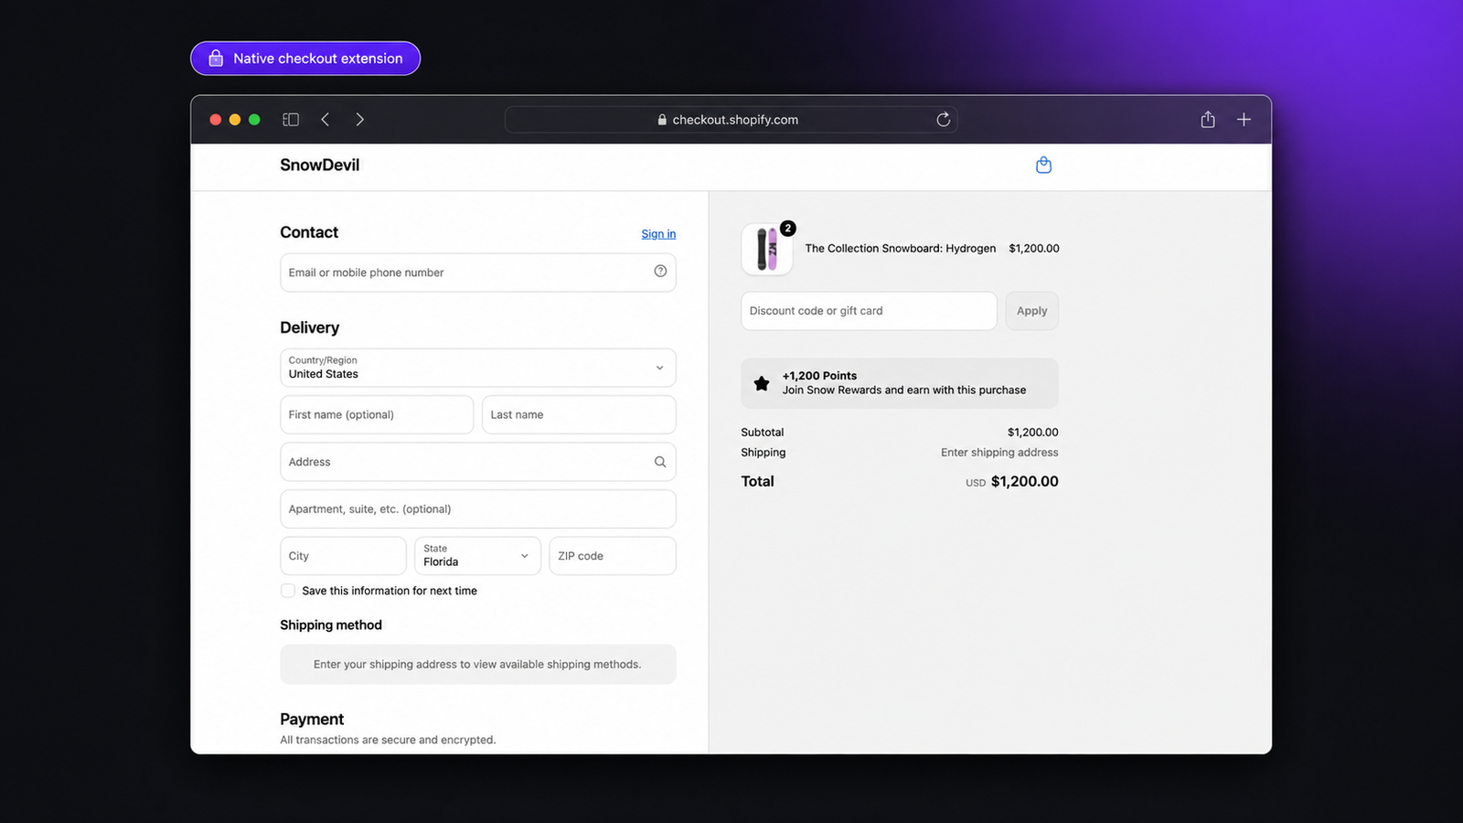Focus the Address field
This screenshot has height=823, width=1463.
coord(478,462)
